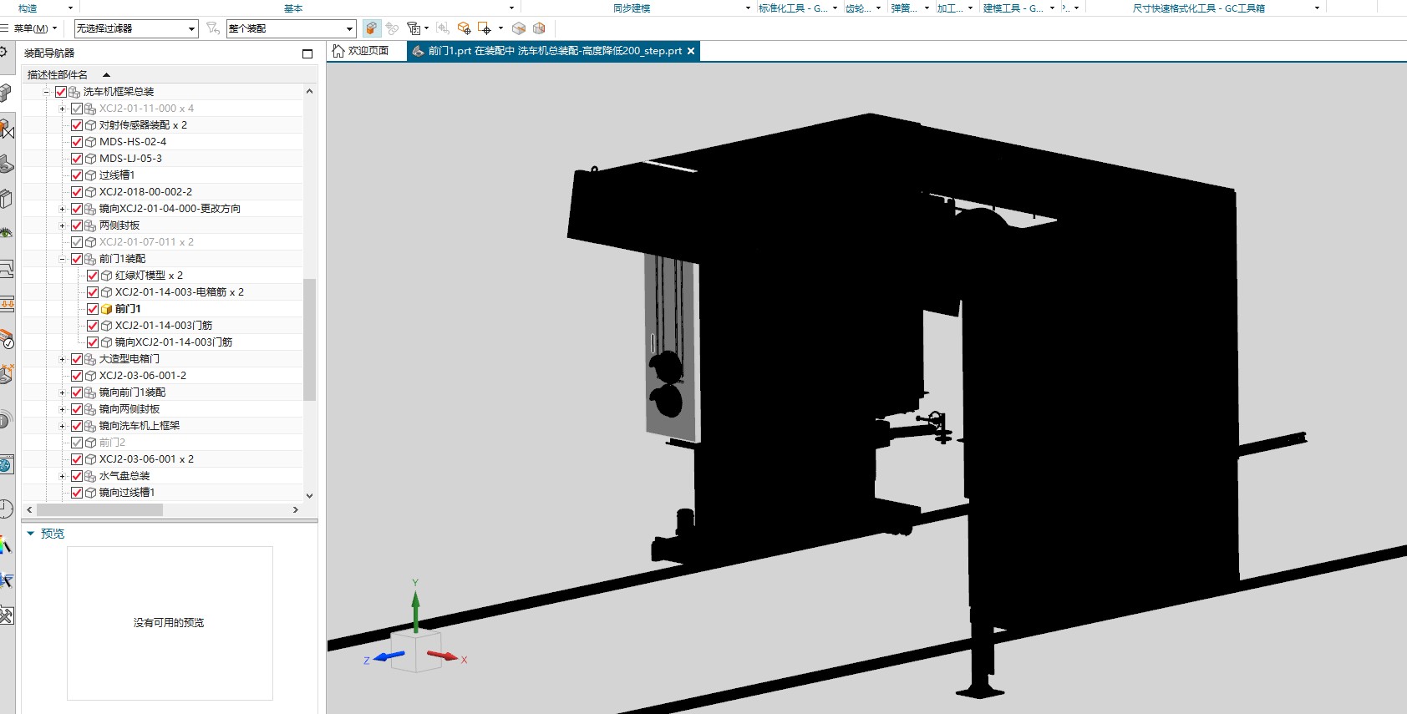Select XCJ2-01-14-003-电箱筋 x 2 row
The height and width of the screenshot is (714, 1407).
click(x=179, y=292)
